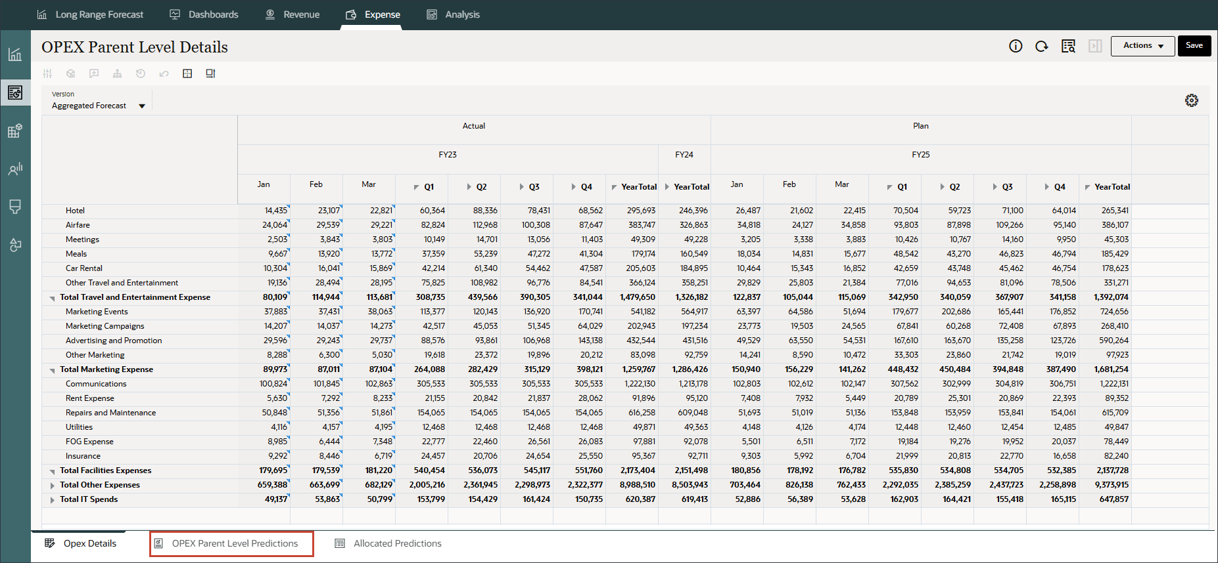This screenshot has height=563, width=1218.
Task: Select the highlighted report chart sidebar icon
Action: pos(15,93)
